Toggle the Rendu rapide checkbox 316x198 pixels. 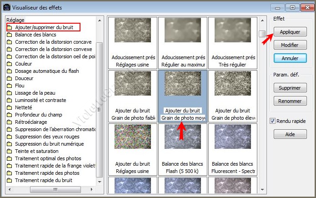pyautogui.click(x=273, y=121)
